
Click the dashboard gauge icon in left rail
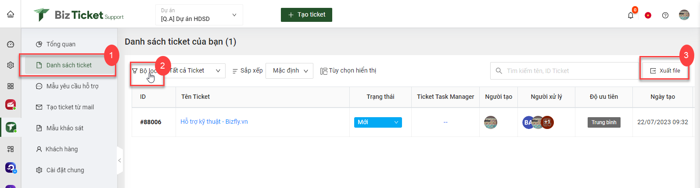(11, 44)
